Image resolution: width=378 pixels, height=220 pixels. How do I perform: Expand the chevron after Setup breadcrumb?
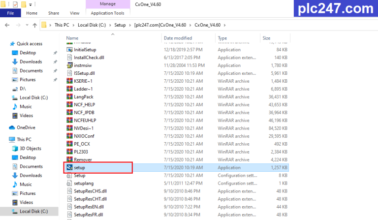click(x=130, y=25)
